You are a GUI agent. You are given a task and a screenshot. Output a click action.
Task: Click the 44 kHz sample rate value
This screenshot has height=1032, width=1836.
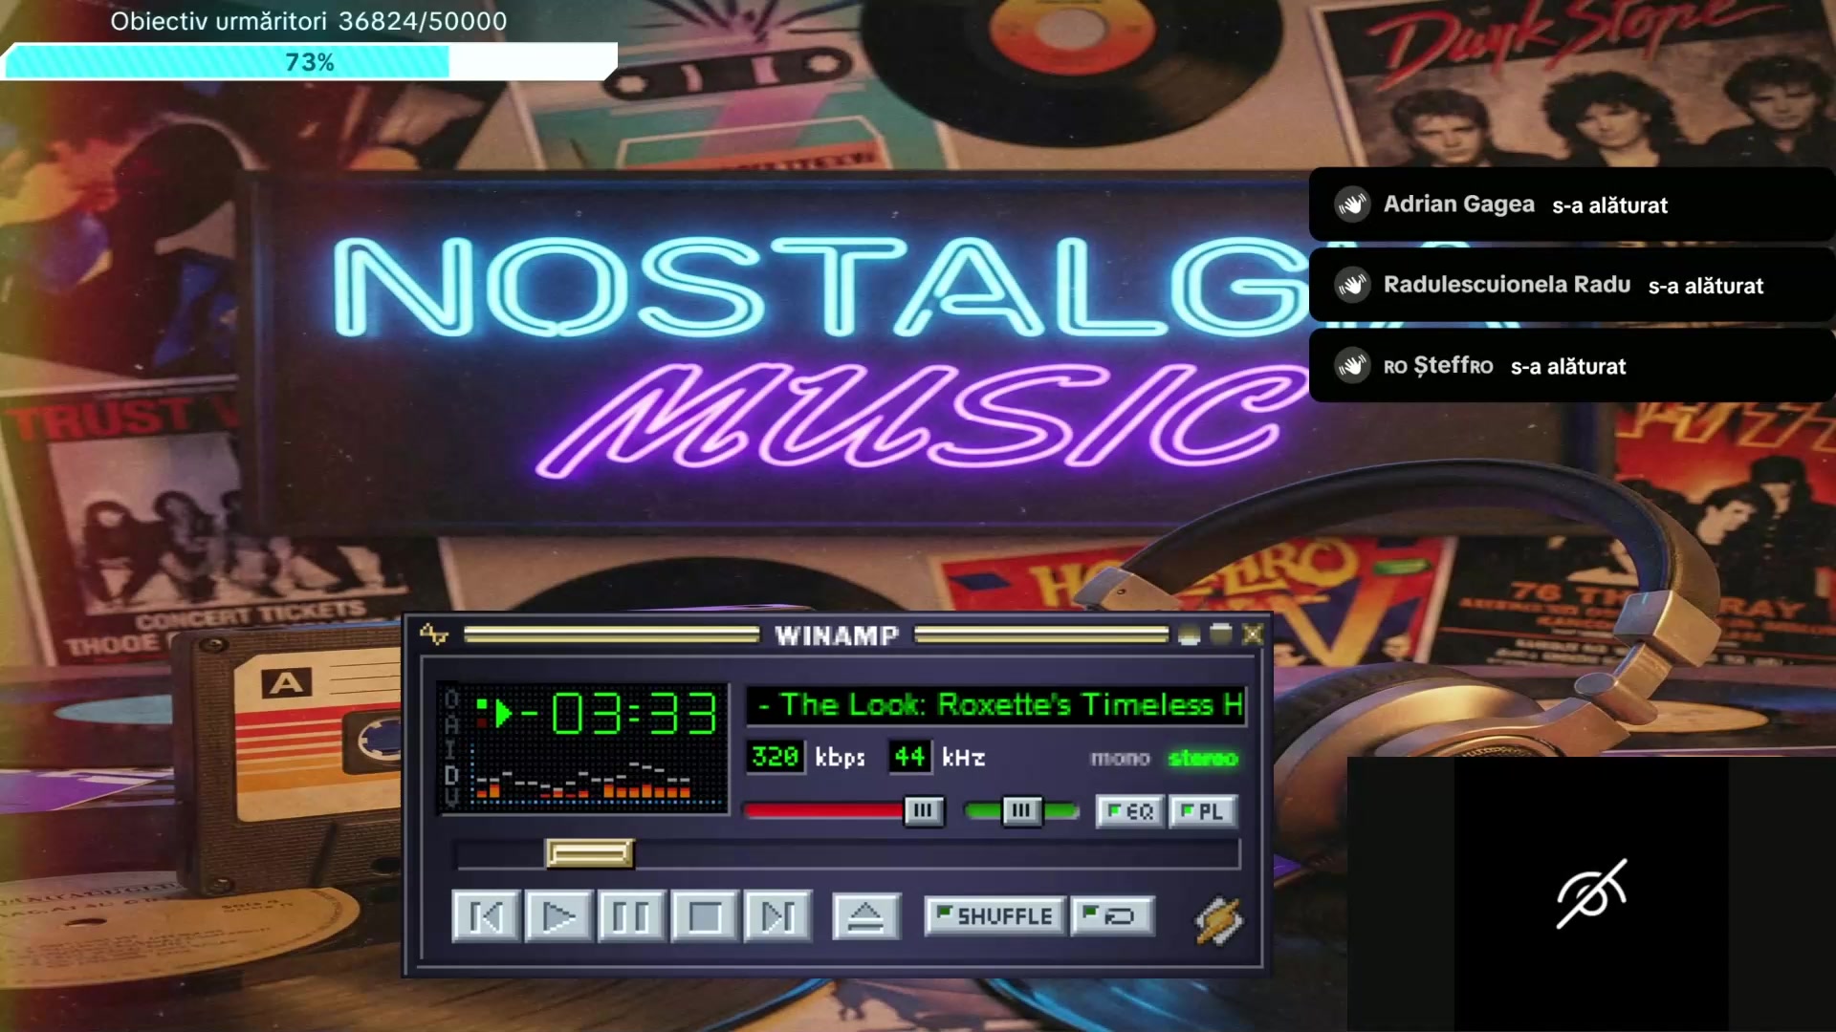point(909,757)
